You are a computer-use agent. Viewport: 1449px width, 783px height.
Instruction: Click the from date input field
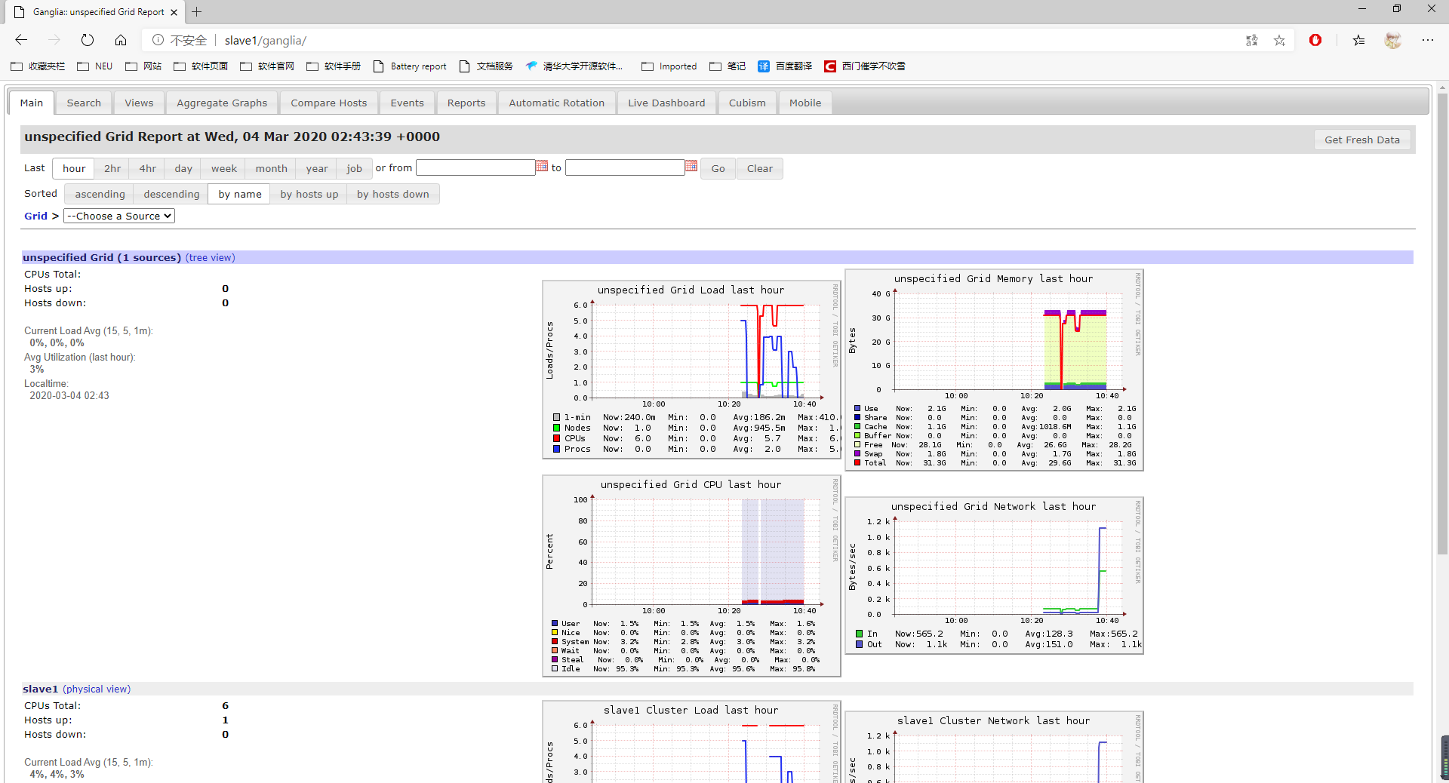click(x=475, y=167)
